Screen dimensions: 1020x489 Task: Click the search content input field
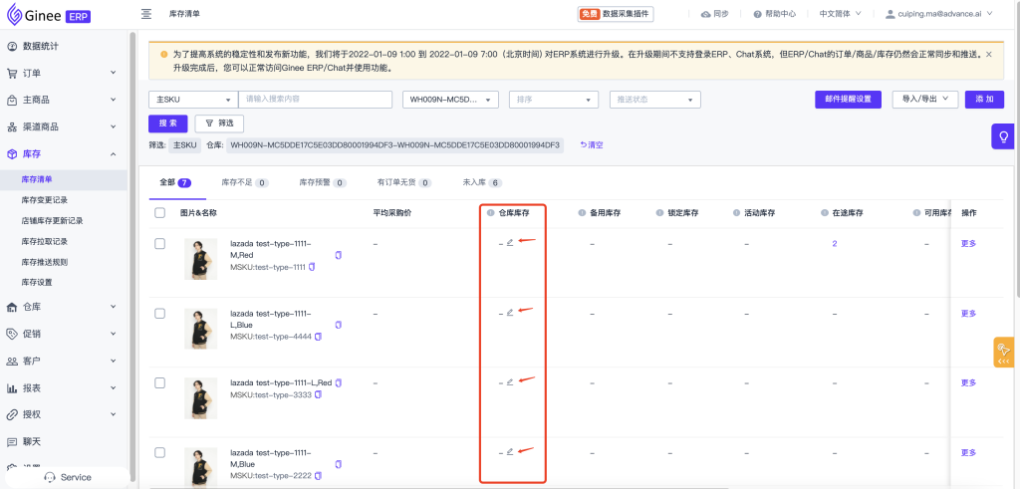[x=317, y=100]
